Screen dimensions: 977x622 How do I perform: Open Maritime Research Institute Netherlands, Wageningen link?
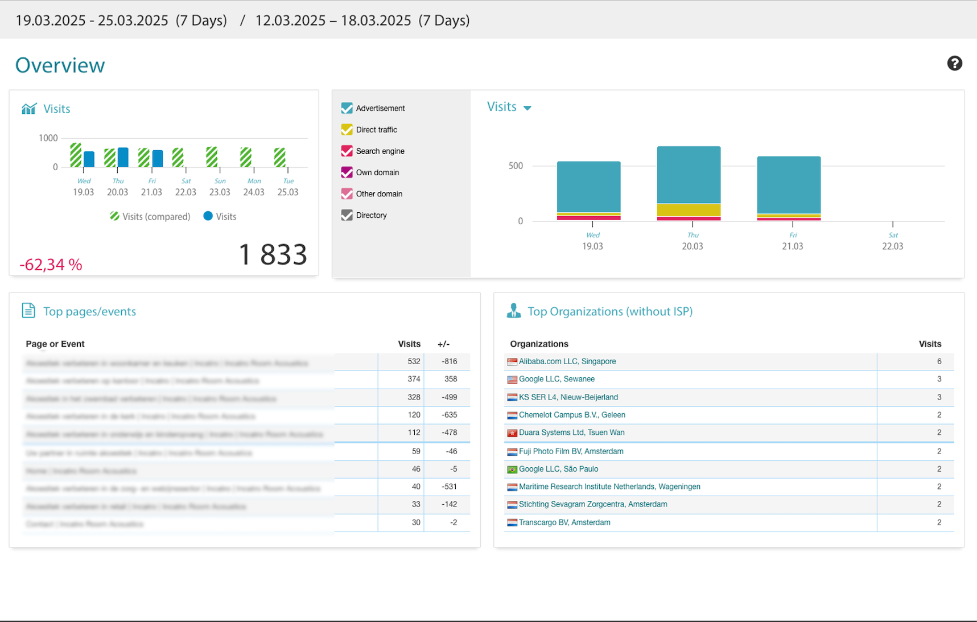point(609,487)
